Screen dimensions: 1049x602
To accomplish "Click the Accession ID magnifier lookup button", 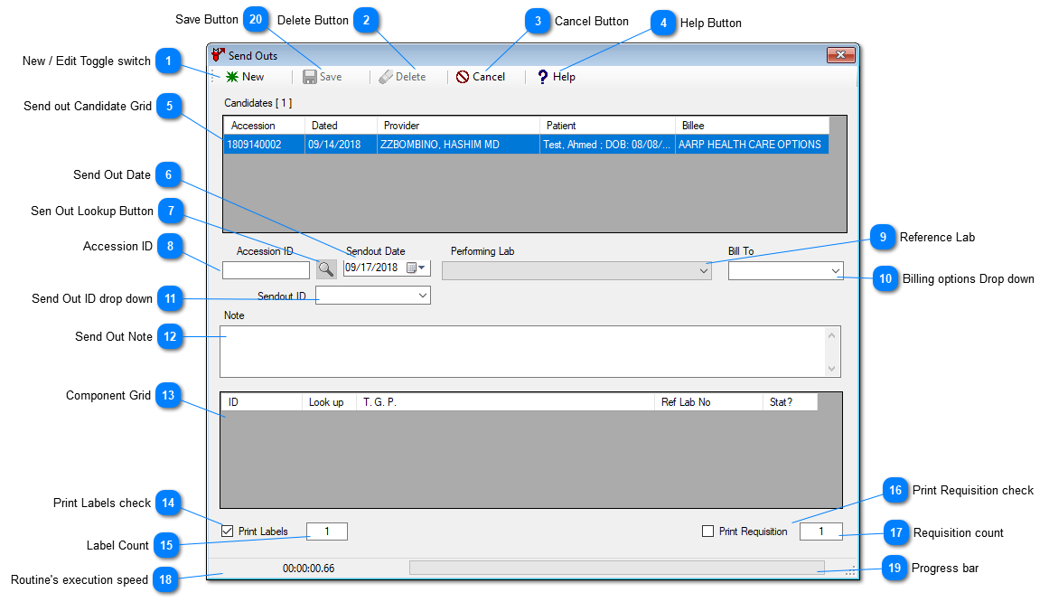I will [x=325, y=268].
